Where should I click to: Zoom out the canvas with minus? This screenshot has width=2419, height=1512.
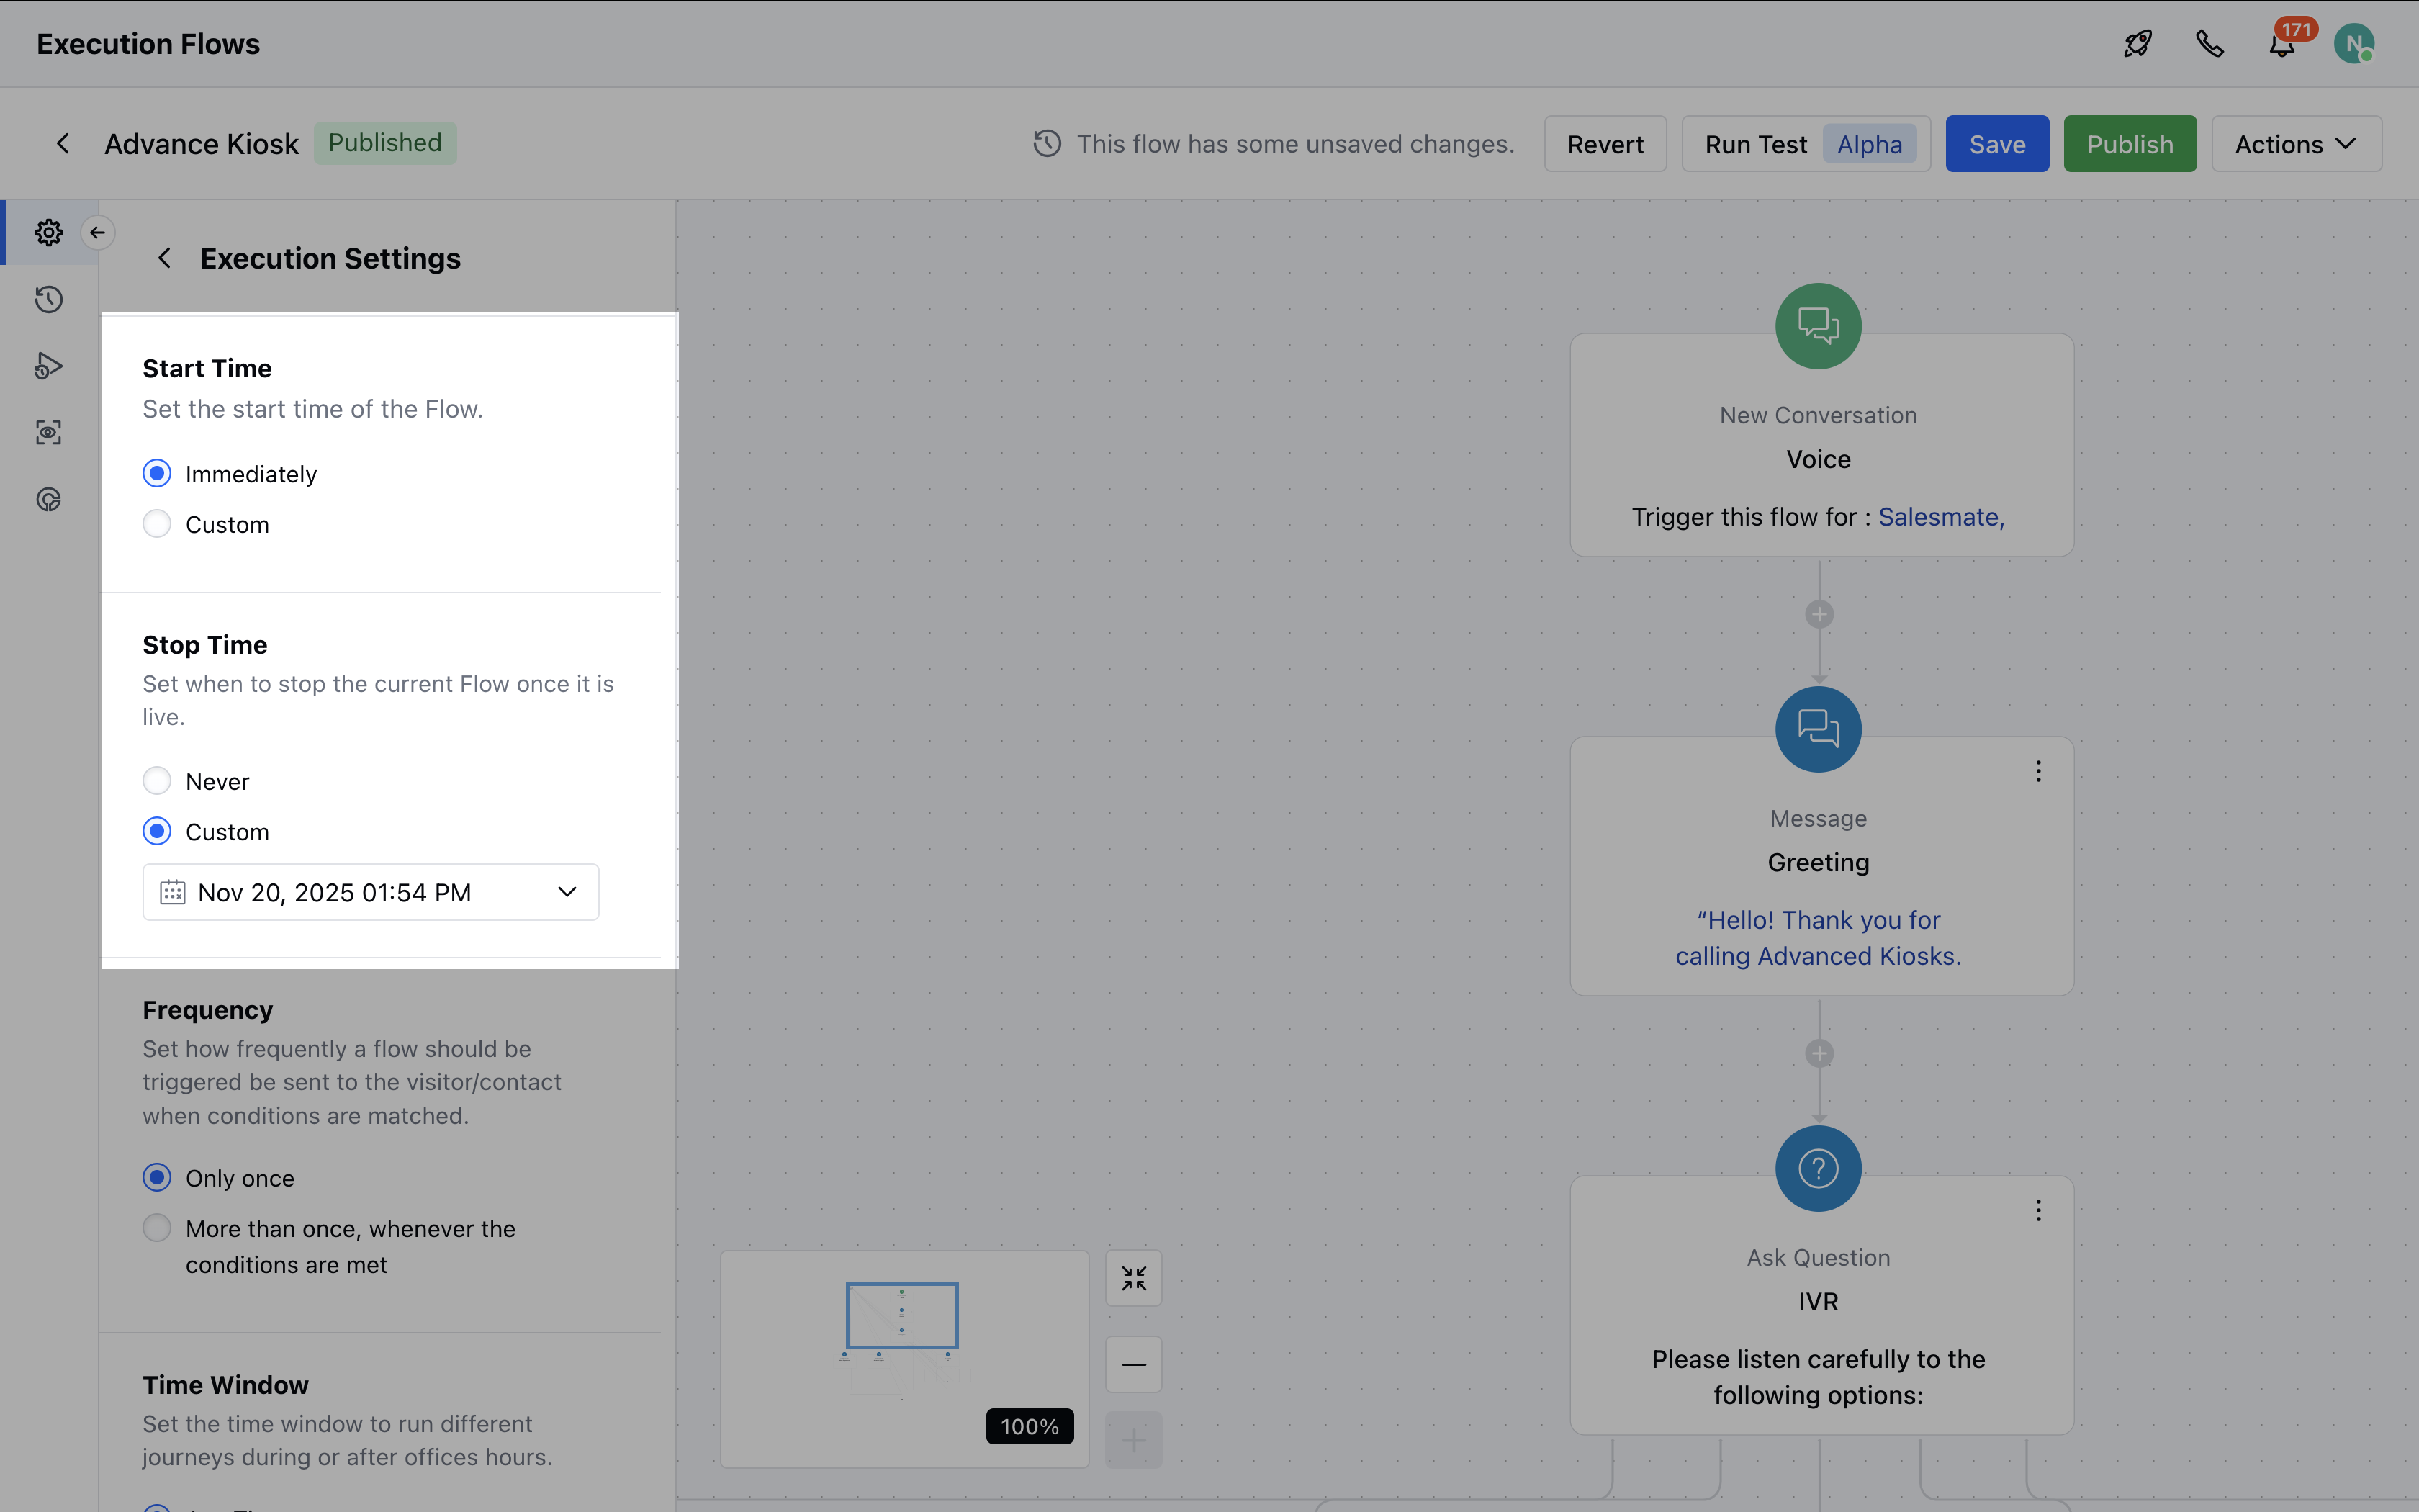(1133, 1364)
